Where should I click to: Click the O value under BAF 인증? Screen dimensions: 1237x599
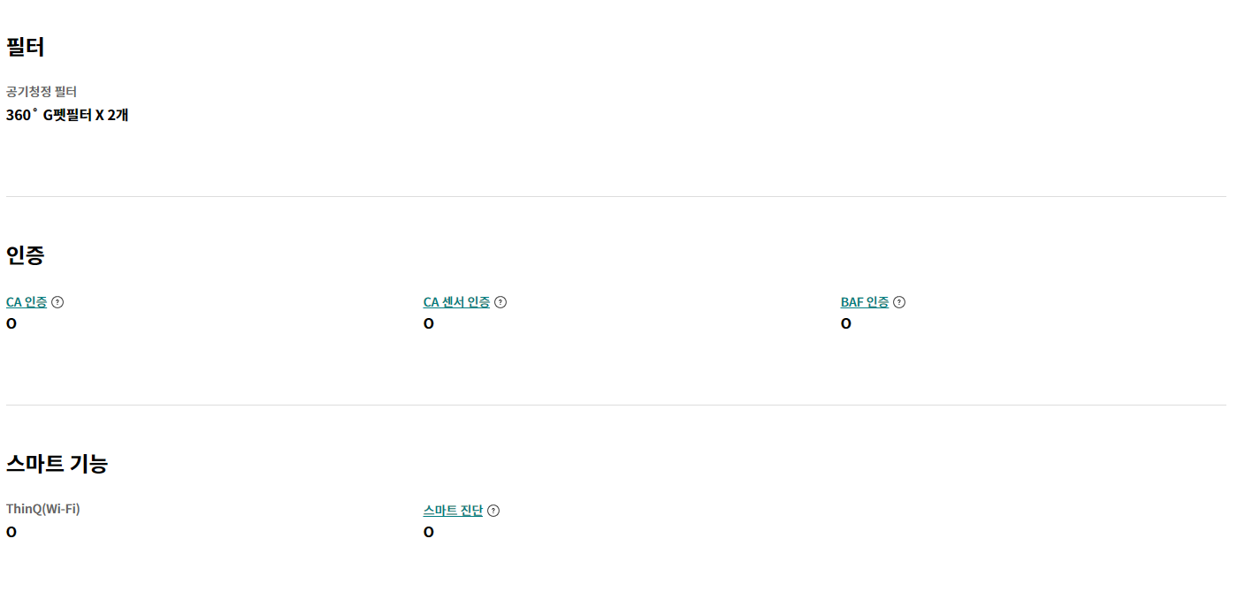pyautogui.click(x=846, y=324)
